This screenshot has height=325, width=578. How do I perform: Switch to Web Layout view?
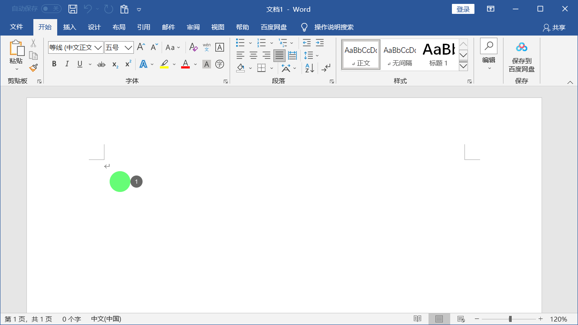click(x=461, y=319)
